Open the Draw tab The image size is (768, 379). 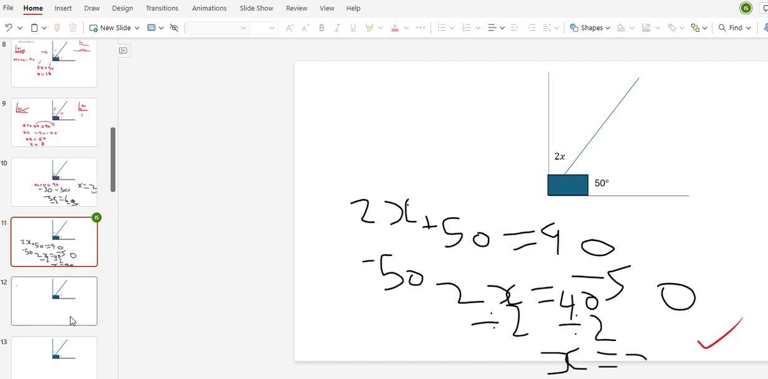point(92,8)
